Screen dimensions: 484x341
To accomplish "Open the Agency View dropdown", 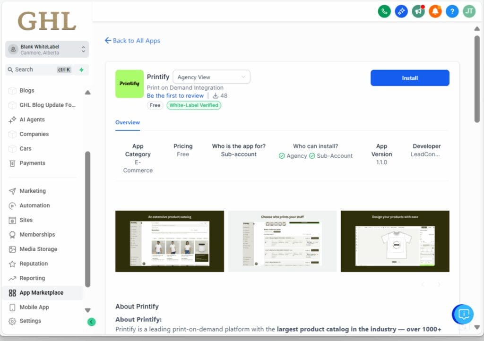I will coord(211,77).
